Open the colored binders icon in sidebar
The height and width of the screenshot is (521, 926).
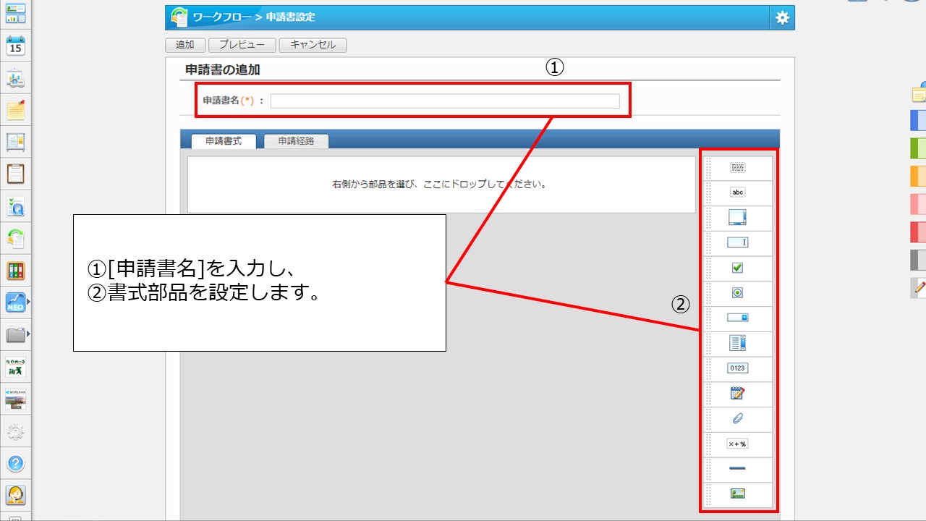click(16, 270)
